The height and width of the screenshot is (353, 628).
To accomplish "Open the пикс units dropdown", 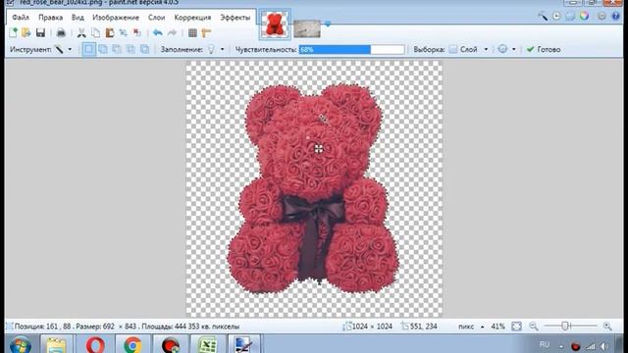I will pyautogui.click(x=482, y=327).
